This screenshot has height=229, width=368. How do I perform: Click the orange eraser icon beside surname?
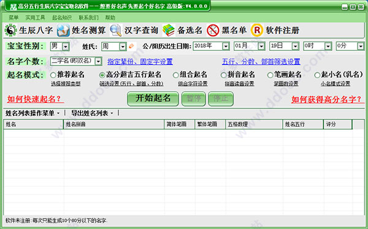pos(131,46)
